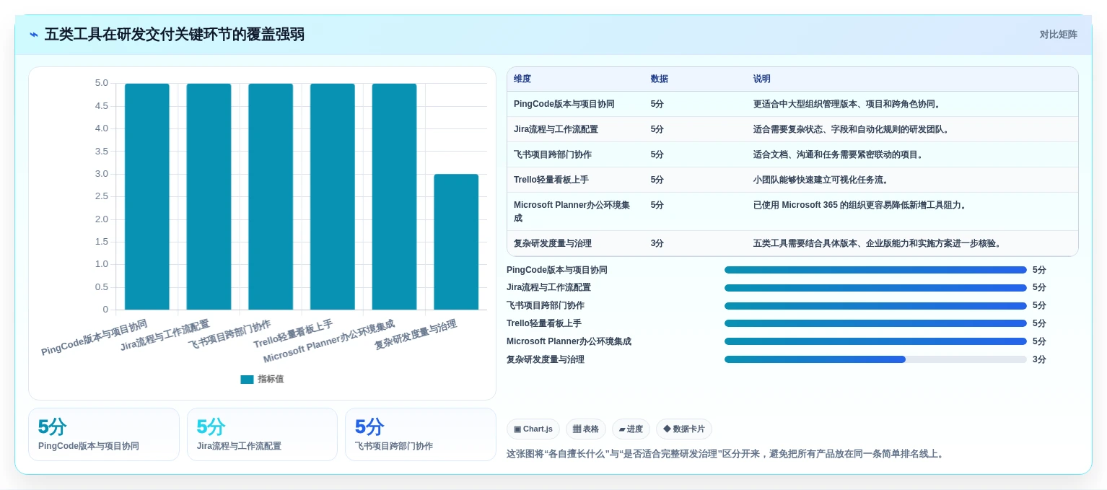Click the 复杂研发度量与治理 bar in the chart
The height and width of the screenshot is (490, 1107).
[456, 242]
